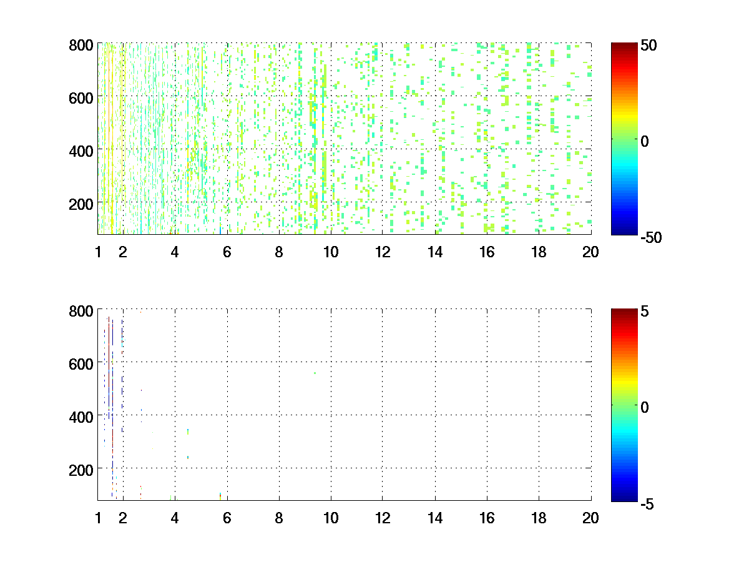The height and width of the screenshot is (562, 749).
Task: Click x-axis tick '4' of lower plot
Action: (x=175, y=518)
